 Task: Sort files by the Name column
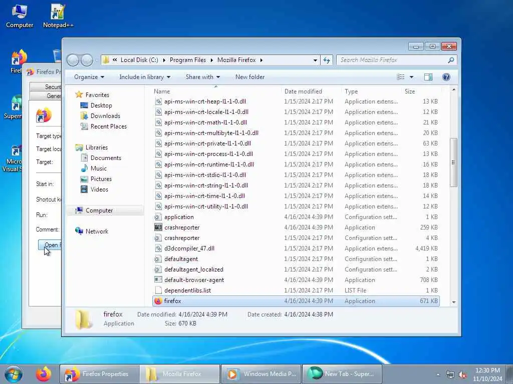click(x=216, y=91)
